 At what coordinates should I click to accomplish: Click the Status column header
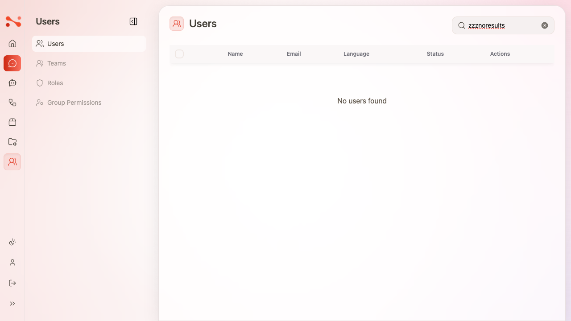click(435, 54)
